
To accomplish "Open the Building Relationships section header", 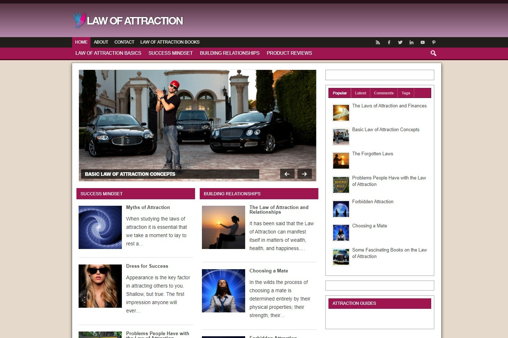I will click(x=259, y=194).
